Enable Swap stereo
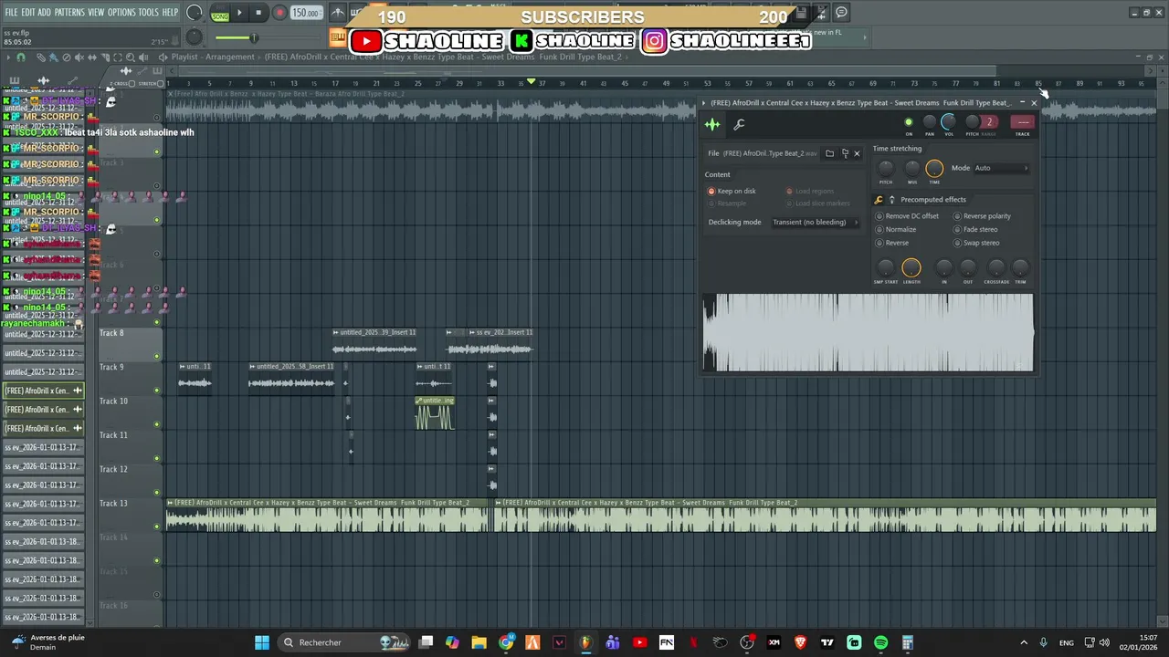The height and width of the screenshot is (657, 1169). (x=976, y=243)
